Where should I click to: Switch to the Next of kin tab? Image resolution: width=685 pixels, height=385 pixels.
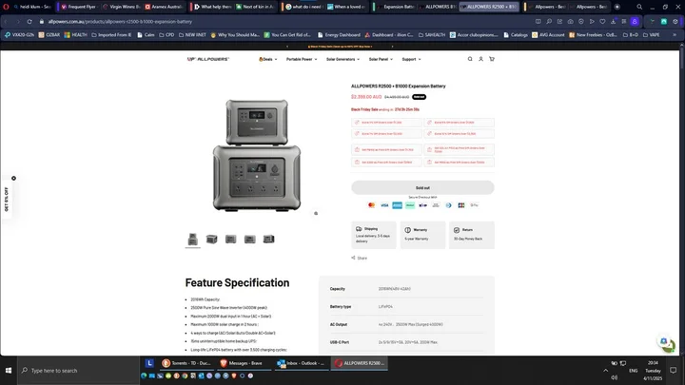[x=256, y=7]
